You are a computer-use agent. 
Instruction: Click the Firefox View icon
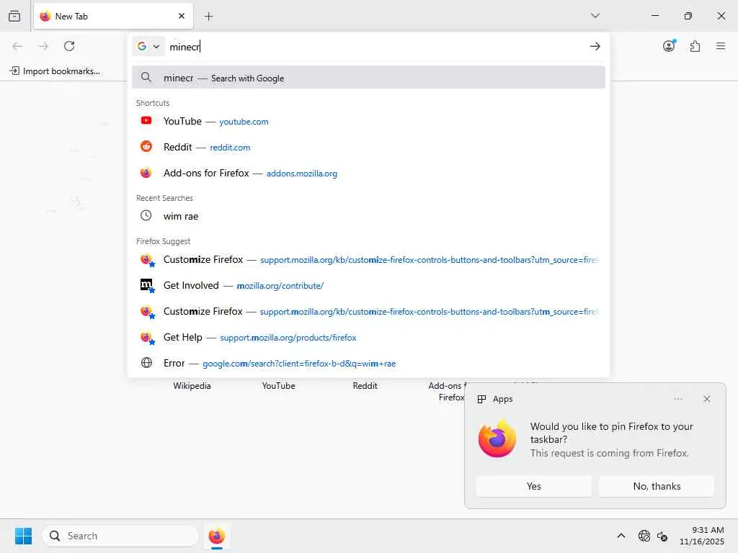[14, 16]
